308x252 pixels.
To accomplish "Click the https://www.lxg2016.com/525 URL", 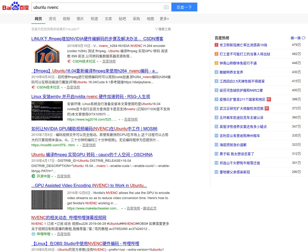I will [92, 120].
